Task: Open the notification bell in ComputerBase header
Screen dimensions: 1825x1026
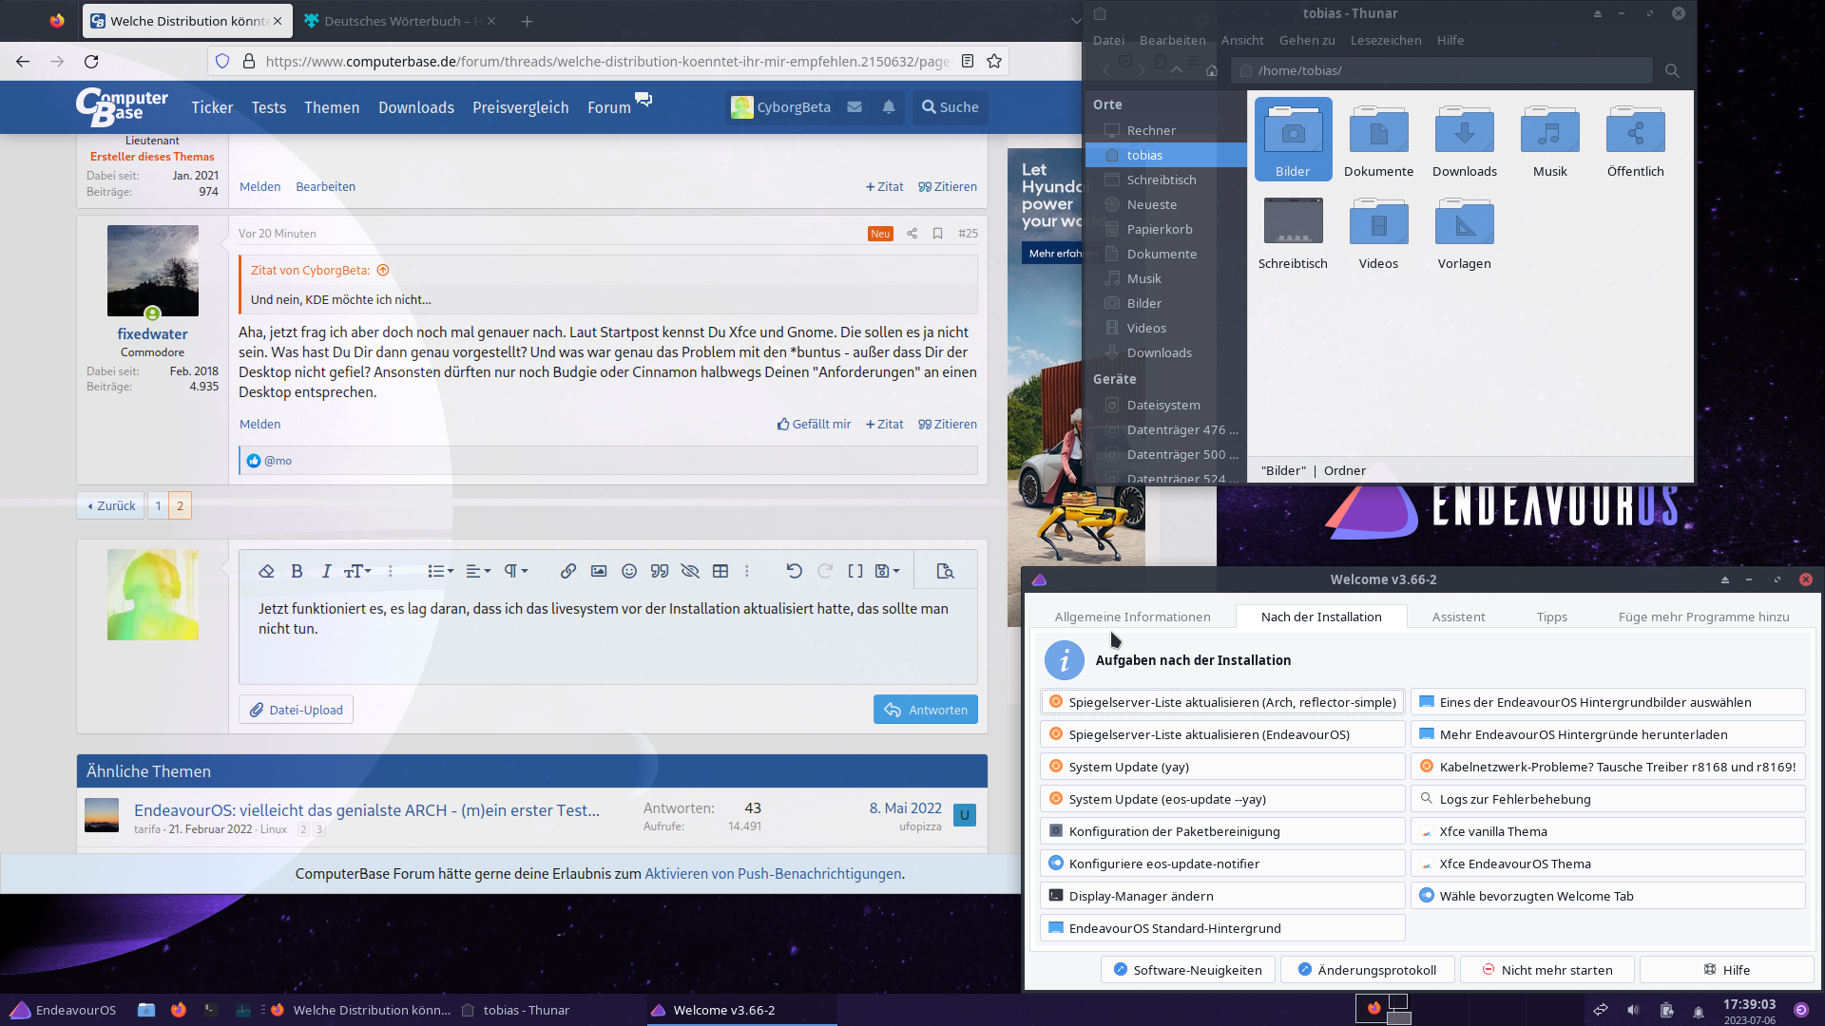Action: [x=888, y=107]
